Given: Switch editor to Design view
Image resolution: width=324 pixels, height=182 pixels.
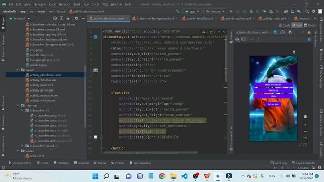Looking at the screenshot, I should point(310,25).
